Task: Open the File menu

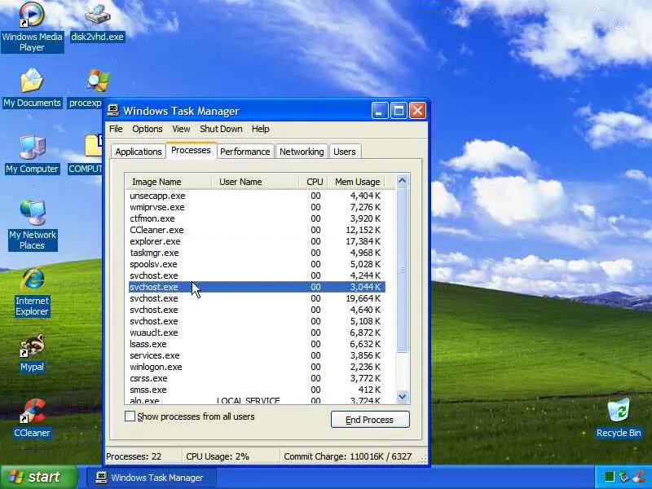Action: point(116,129)
